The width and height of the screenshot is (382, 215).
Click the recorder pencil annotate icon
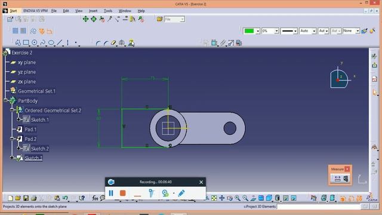pyautogui.click(x=181, y=193)
